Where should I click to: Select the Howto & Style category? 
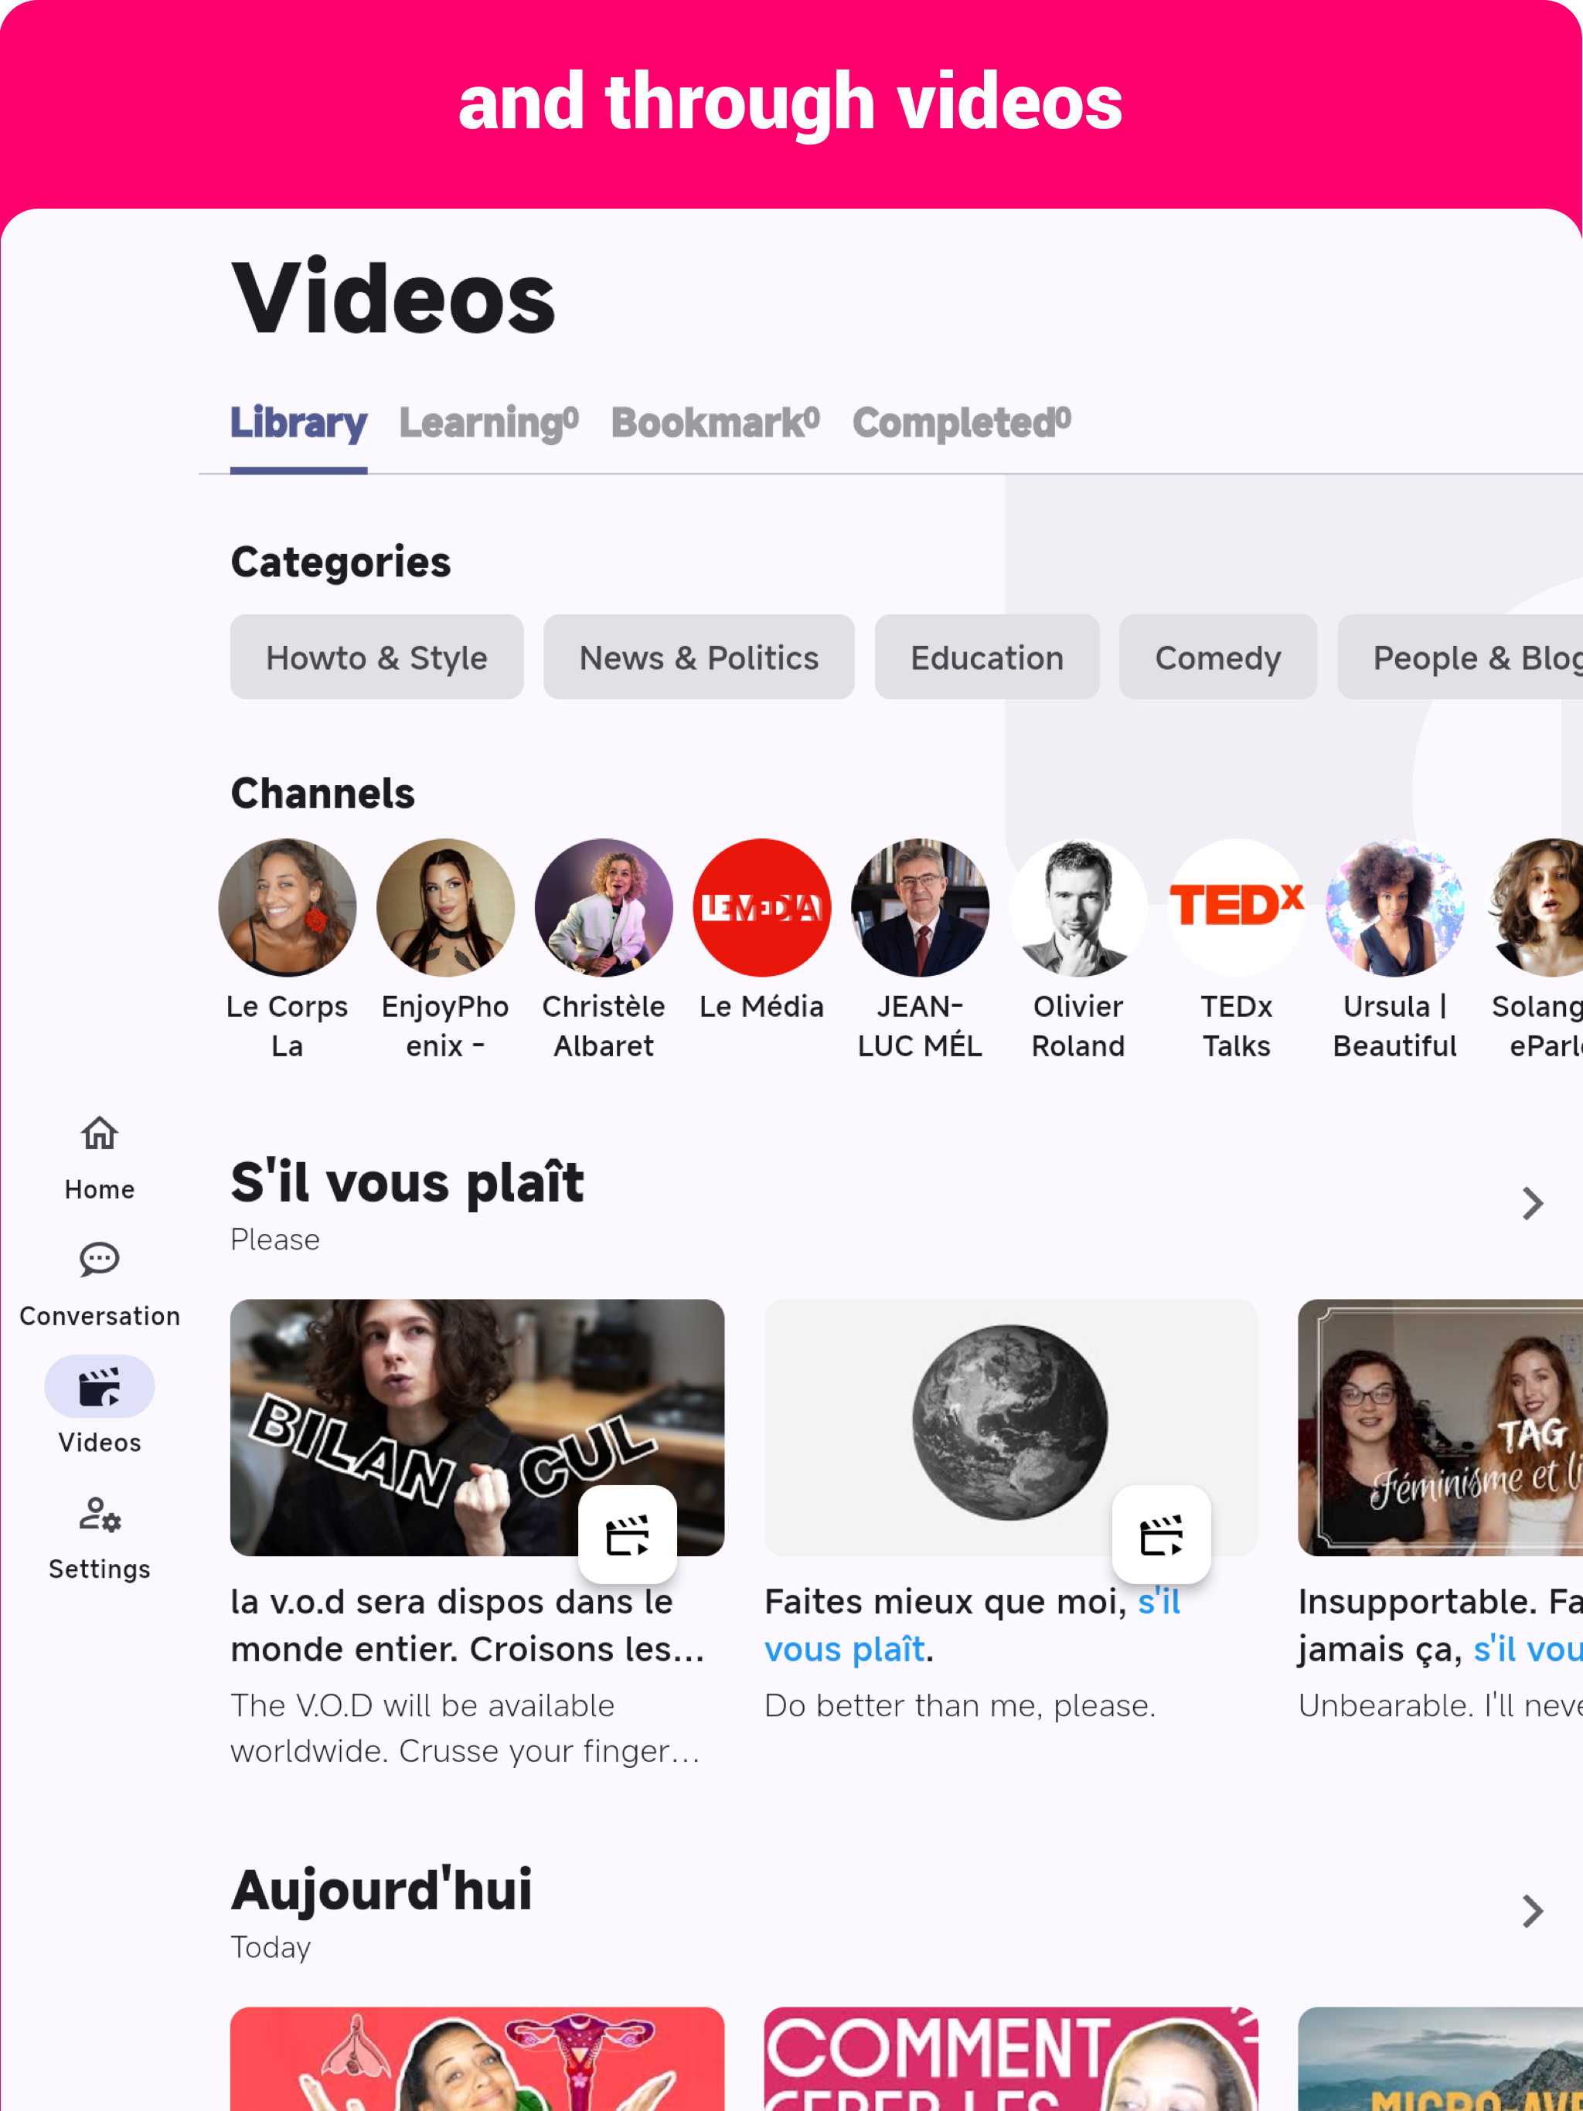click(376, 658)
